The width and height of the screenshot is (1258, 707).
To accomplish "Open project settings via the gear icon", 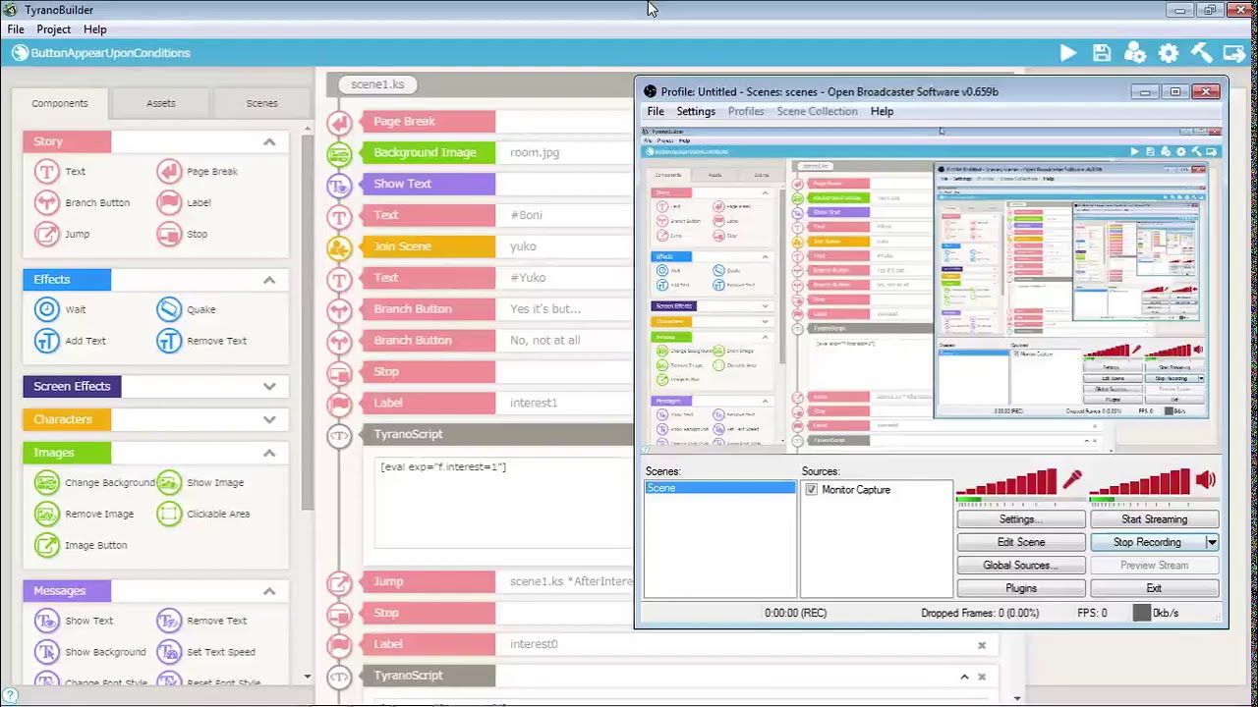I will 1169,53.
